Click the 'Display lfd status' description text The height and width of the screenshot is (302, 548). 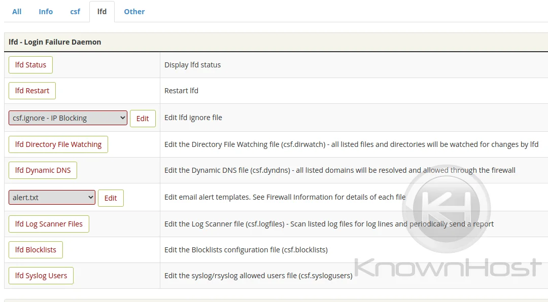point(193,65)
